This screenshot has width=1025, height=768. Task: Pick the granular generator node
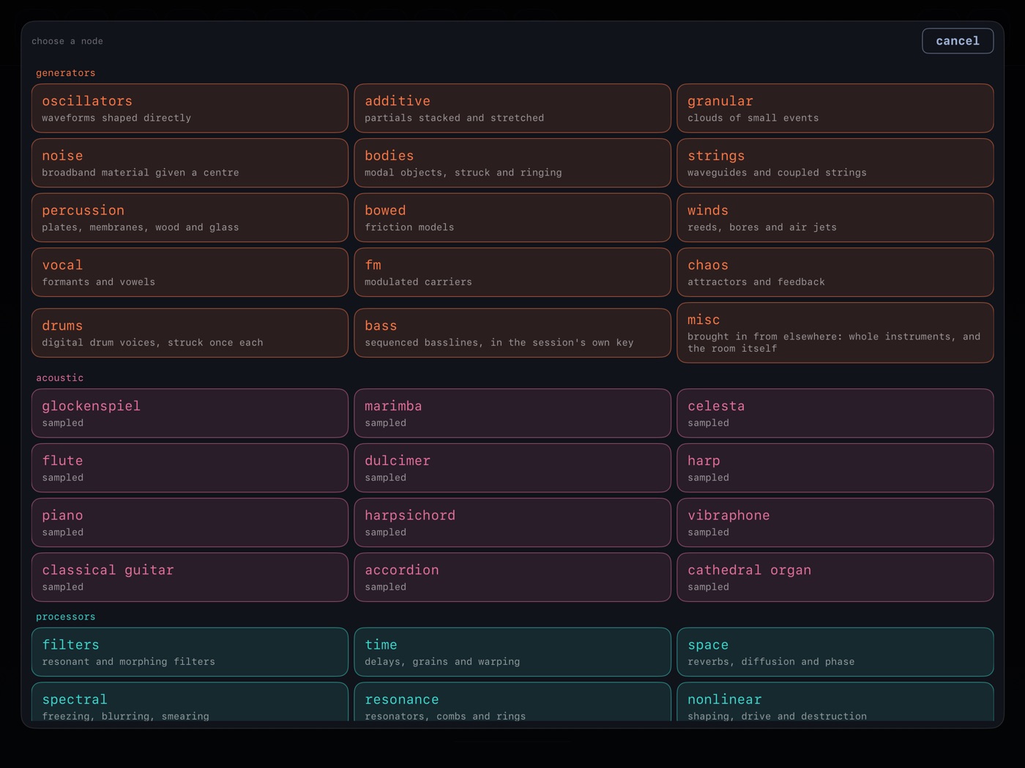(x=835, y=108)
